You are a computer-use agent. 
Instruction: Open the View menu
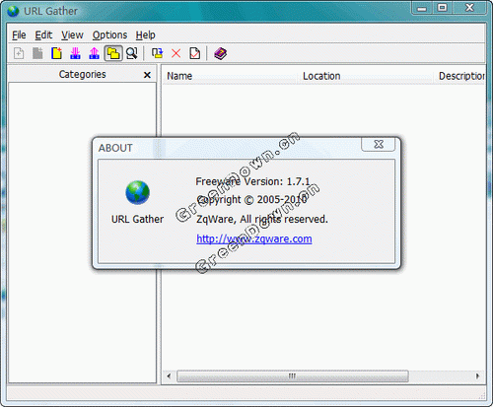(72, 34)
